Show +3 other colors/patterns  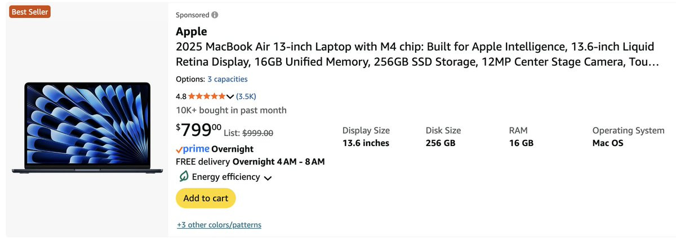(x=219, y=225)
